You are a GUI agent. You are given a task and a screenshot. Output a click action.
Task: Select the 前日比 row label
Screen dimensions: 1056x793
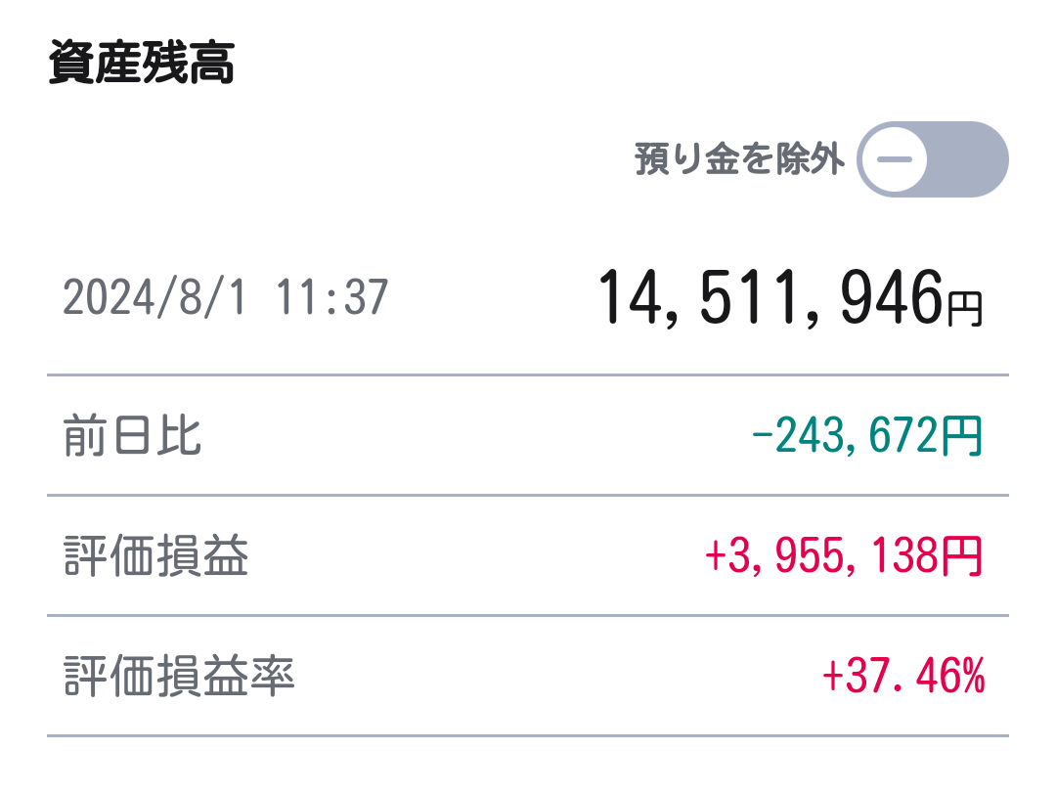click(x=132, y=436)
